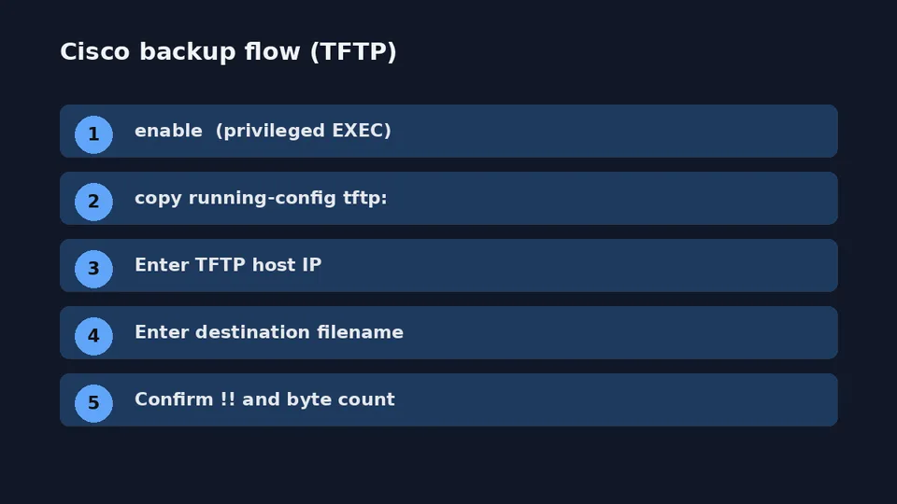Click the step 4 number circle

(93, 336)
